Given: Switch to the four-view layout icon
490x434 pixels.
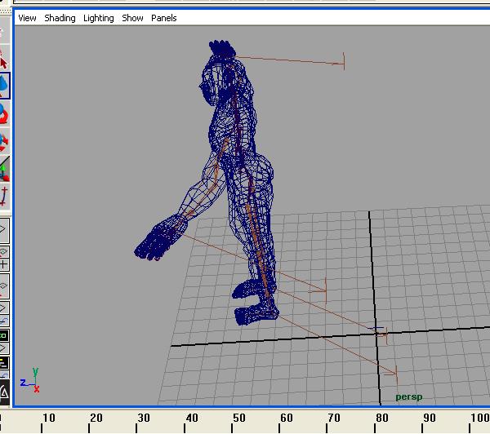Looking at the screenshot, I should 4,258.
